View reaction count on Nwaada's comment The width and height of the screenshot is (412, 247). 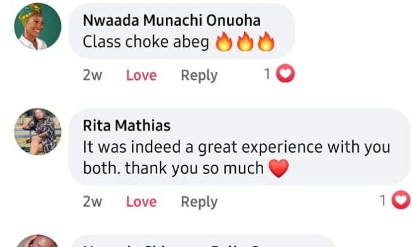tap(267, 74)
